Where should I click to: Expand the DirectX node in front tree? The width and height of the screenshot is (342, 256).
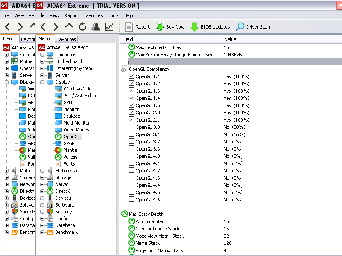42,191
